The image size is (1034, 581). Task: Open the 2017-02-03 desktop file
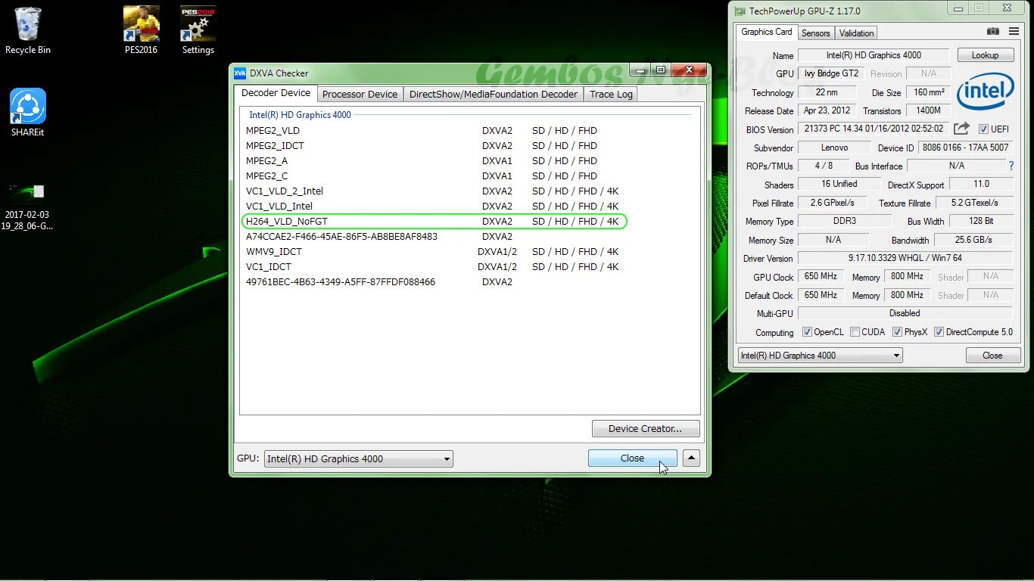28,206
